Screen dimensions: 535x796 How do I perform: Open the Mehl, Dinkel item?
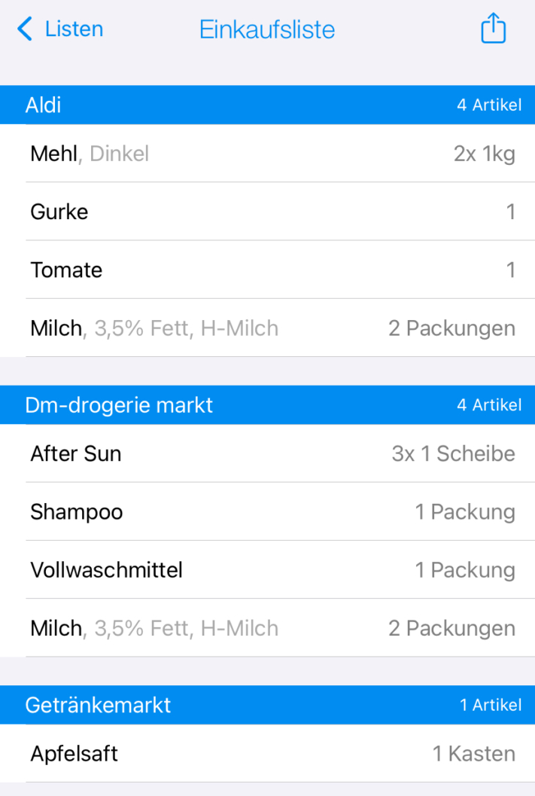[267, 154]
